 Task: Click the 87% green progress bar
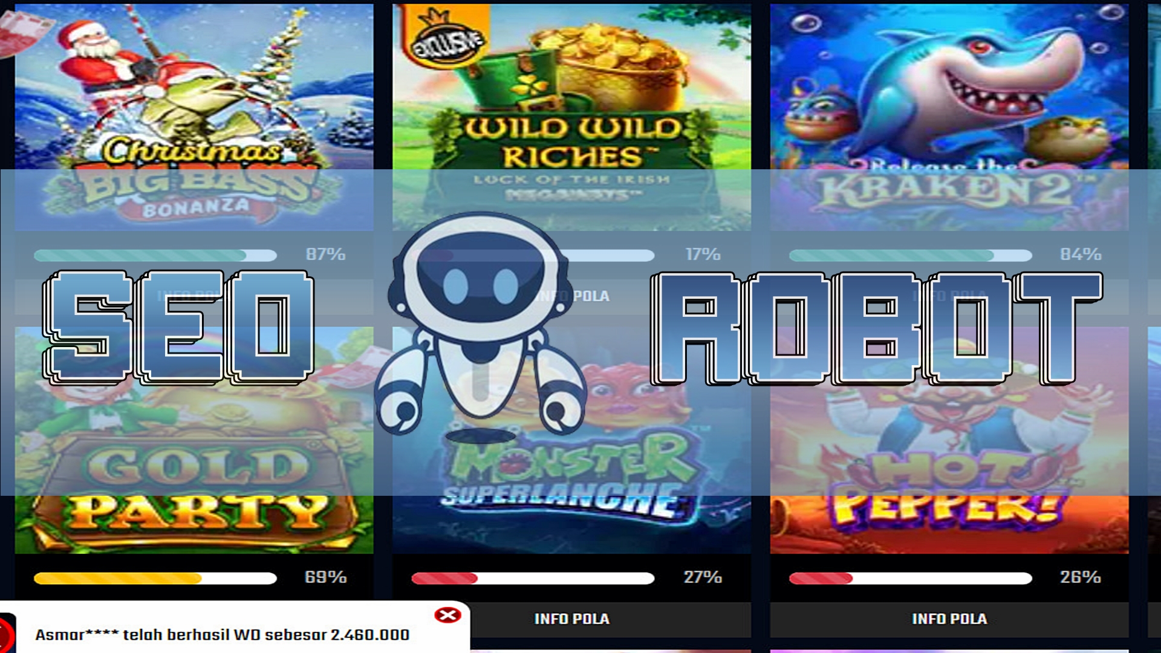(x=155, y=255)
